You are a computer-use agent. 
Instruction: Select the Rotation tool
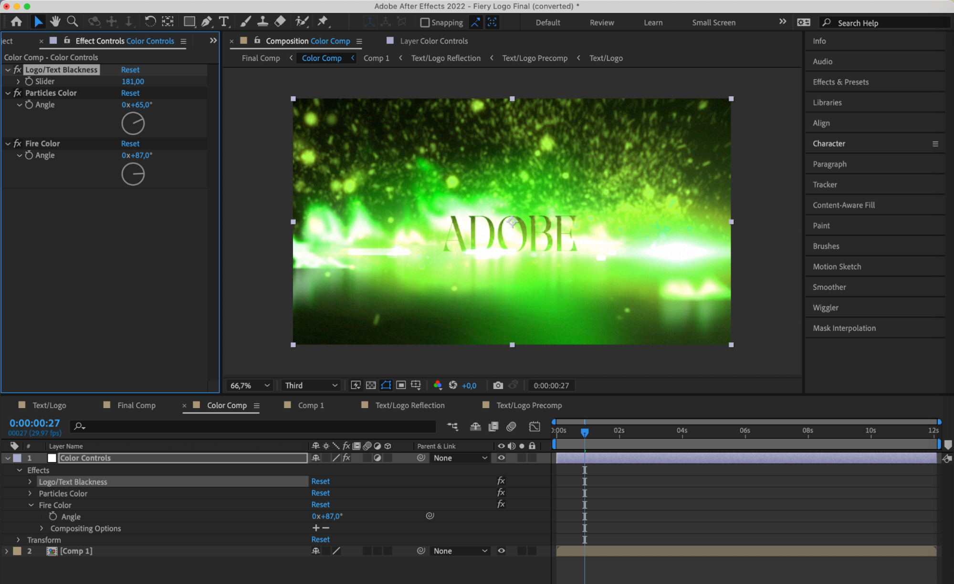click(150, 22)
